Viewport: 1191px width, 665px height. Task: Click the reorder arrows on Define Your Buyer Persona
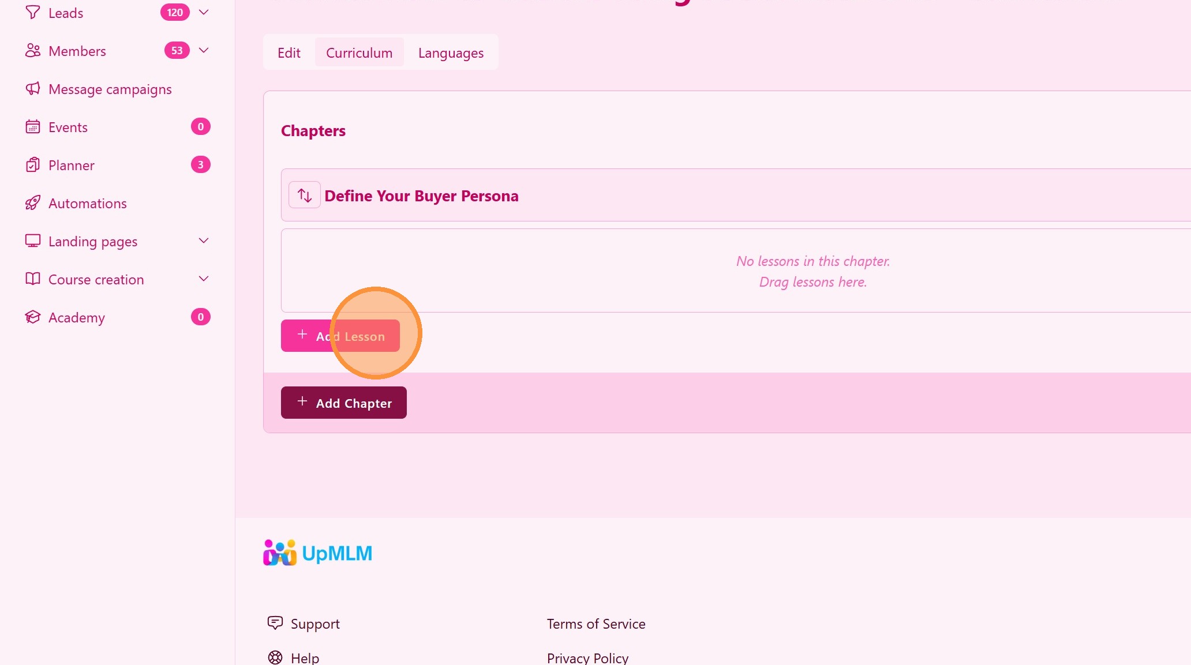point(305,195)
